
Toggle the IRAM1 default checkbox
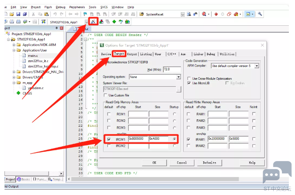(x=188, y=139)
